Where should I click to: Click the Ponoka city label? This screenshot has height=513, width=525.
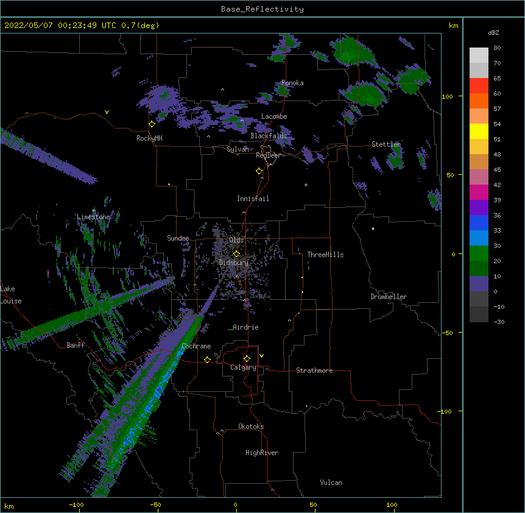point(292,83)
